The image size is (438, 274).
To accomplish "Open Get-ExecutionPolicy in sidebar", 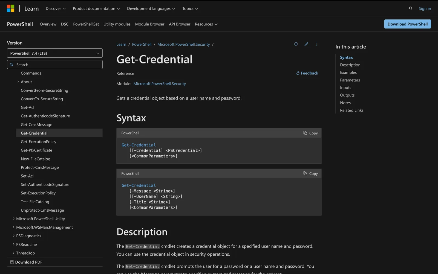I will point(38,142).
